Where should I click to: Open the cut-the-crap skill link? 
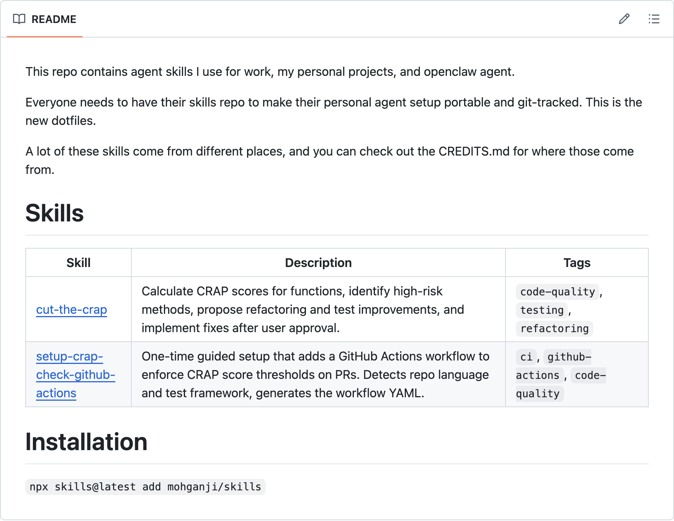point(72,310)
